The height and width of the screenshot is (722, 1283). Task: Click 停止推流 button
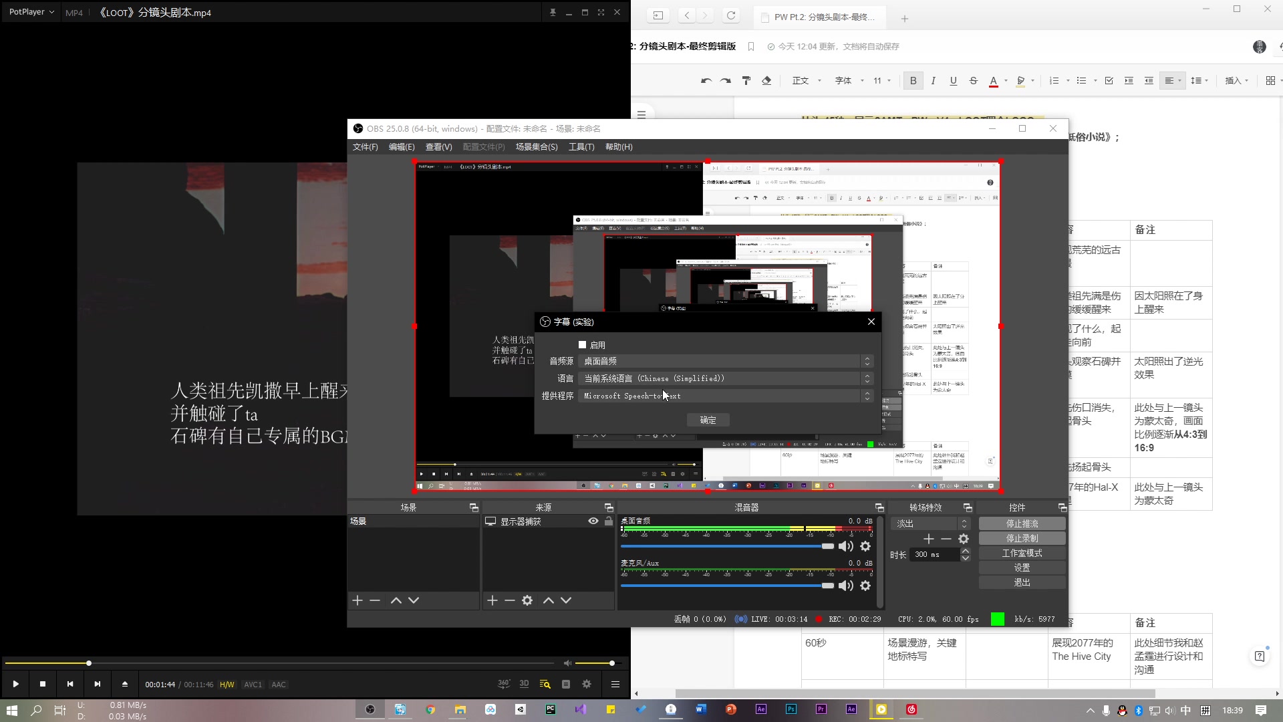pos(1022,523)
